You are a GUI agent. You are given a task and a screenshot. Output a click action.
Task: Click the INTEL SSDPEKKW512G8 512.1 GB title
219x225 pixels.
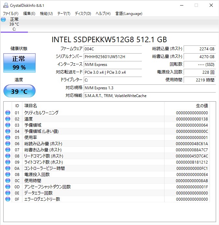tap(109, 40)
